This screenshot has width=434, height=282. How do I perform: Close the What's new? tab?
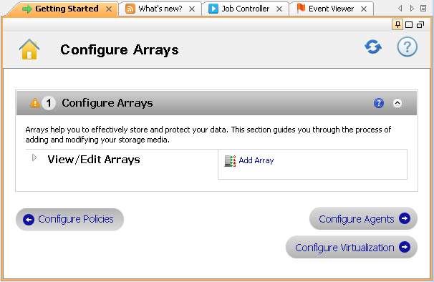[x=192, y=9]
